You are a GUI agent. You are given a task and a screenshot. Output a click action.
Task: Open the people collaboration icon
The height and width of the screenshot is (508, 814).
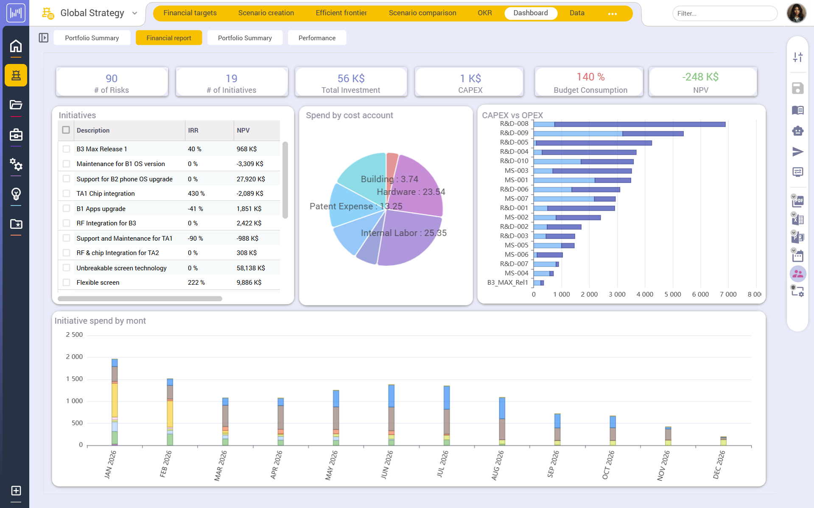[798, 274]
